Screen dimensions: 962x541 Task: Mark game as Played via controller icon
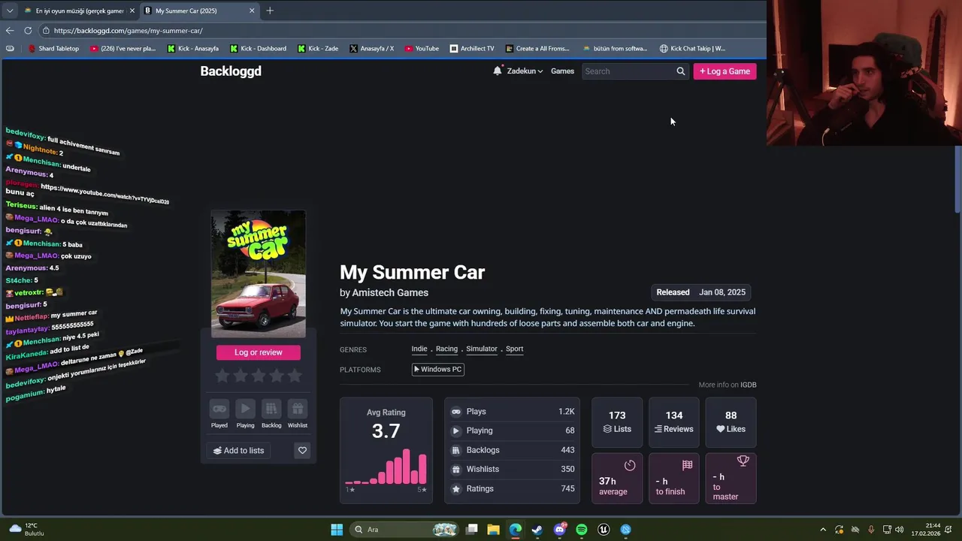[219, 409]
